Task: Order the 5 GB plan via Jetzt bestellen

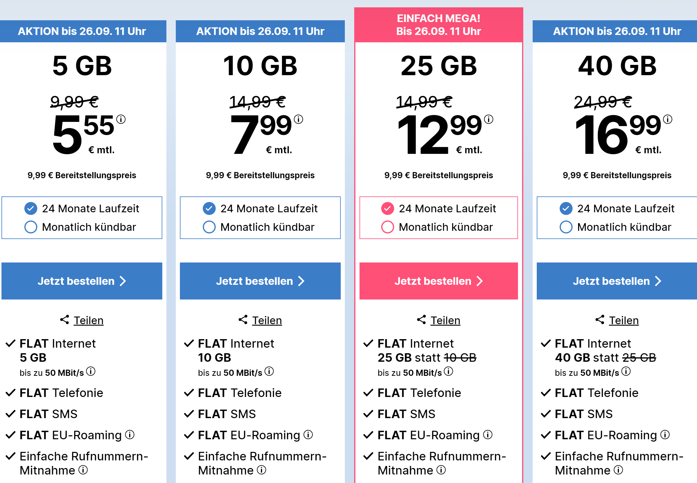Action: tap(82, 281)
